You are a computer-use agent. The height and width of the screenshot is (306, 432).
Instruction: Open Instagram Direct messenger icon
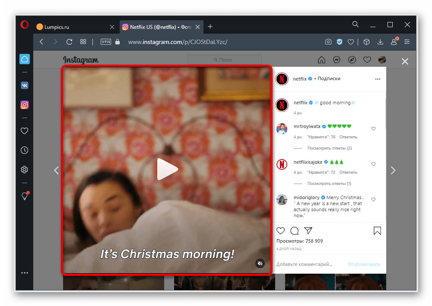click(337, 59)
